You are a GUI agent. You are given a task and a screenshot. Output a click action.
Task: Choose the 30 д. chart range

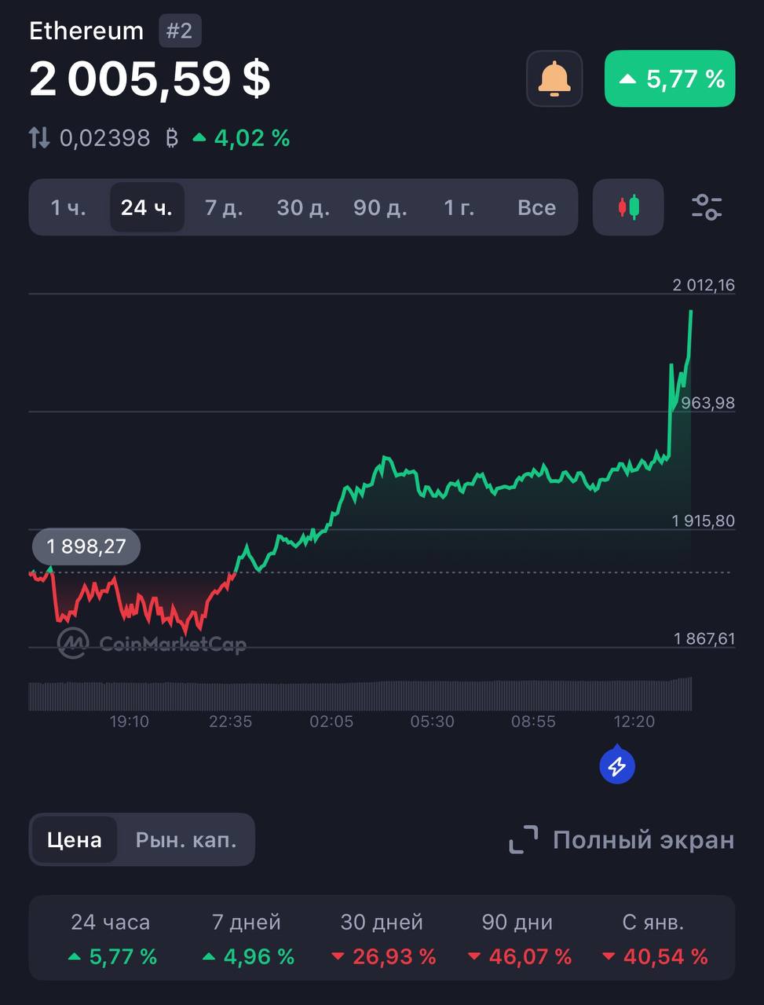[x=303, y=207]
